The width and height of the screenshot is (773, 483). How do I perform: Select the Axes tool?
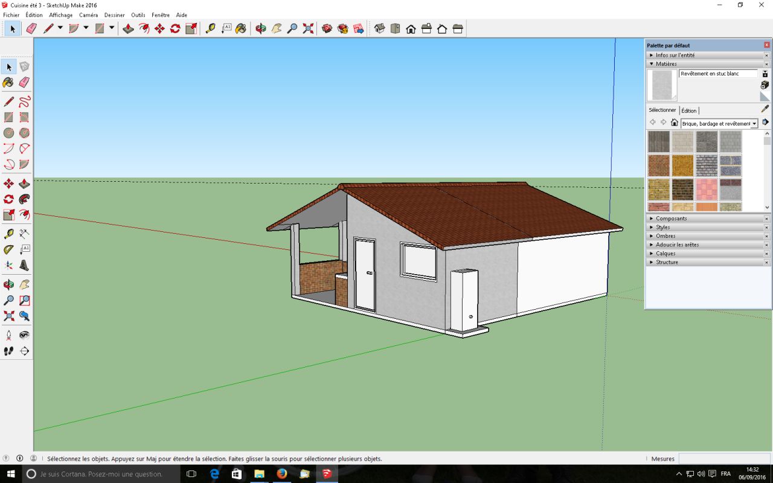(x=8, y=265)
